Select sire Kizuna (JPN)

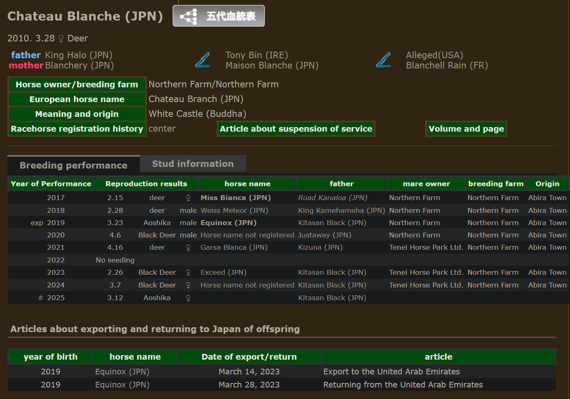(320, 247)
